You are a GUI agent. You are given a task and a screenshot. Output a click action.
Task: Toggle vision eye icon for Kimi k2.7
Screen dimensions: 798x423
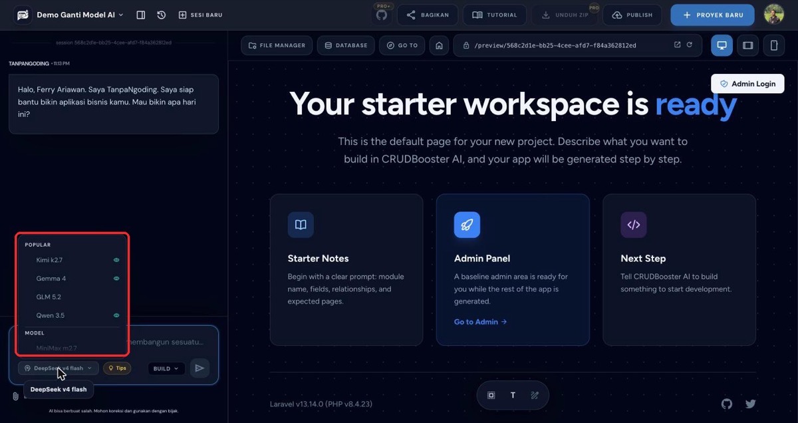(x=116, y=260)
